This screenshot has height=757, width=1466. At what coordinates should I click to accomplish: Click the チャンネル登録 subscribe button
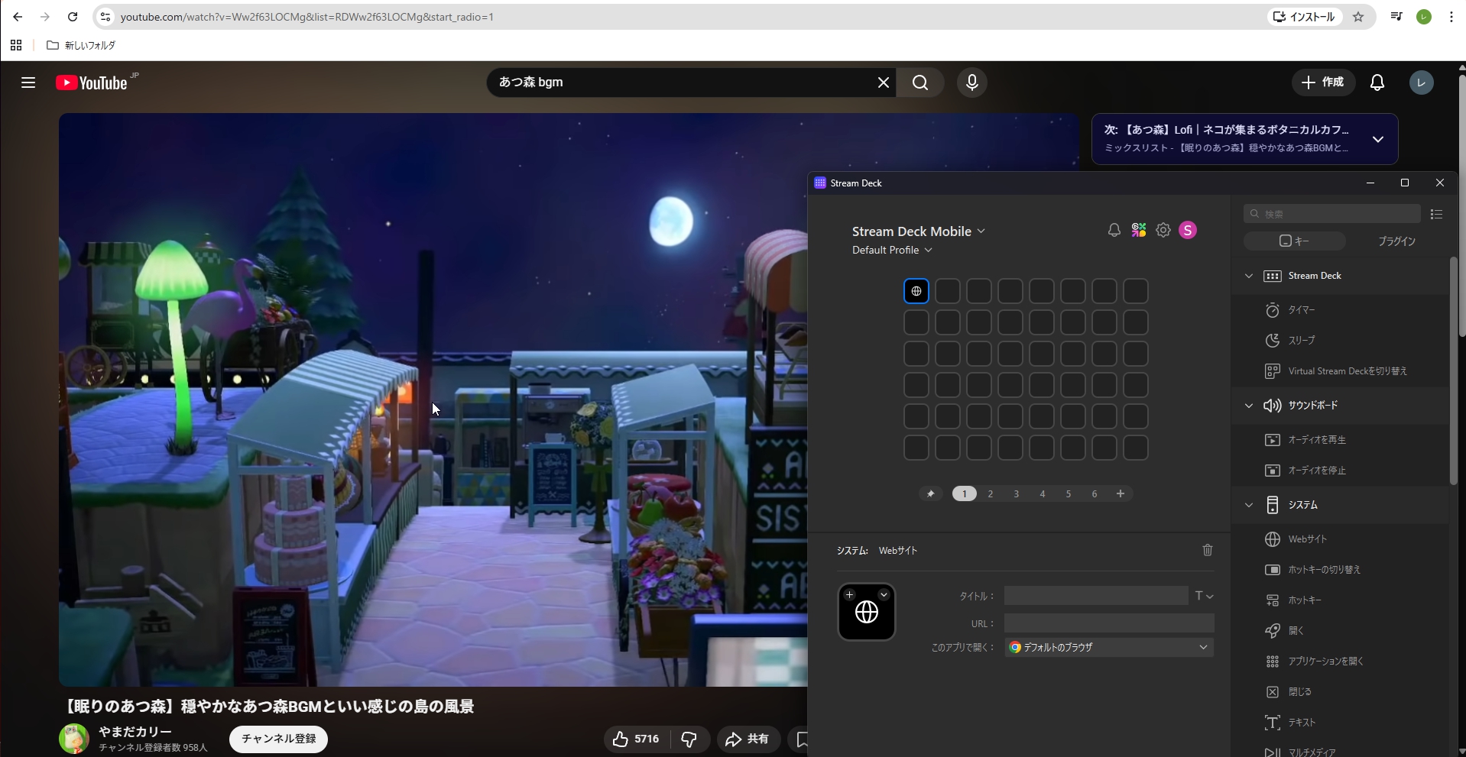(278, 739)
